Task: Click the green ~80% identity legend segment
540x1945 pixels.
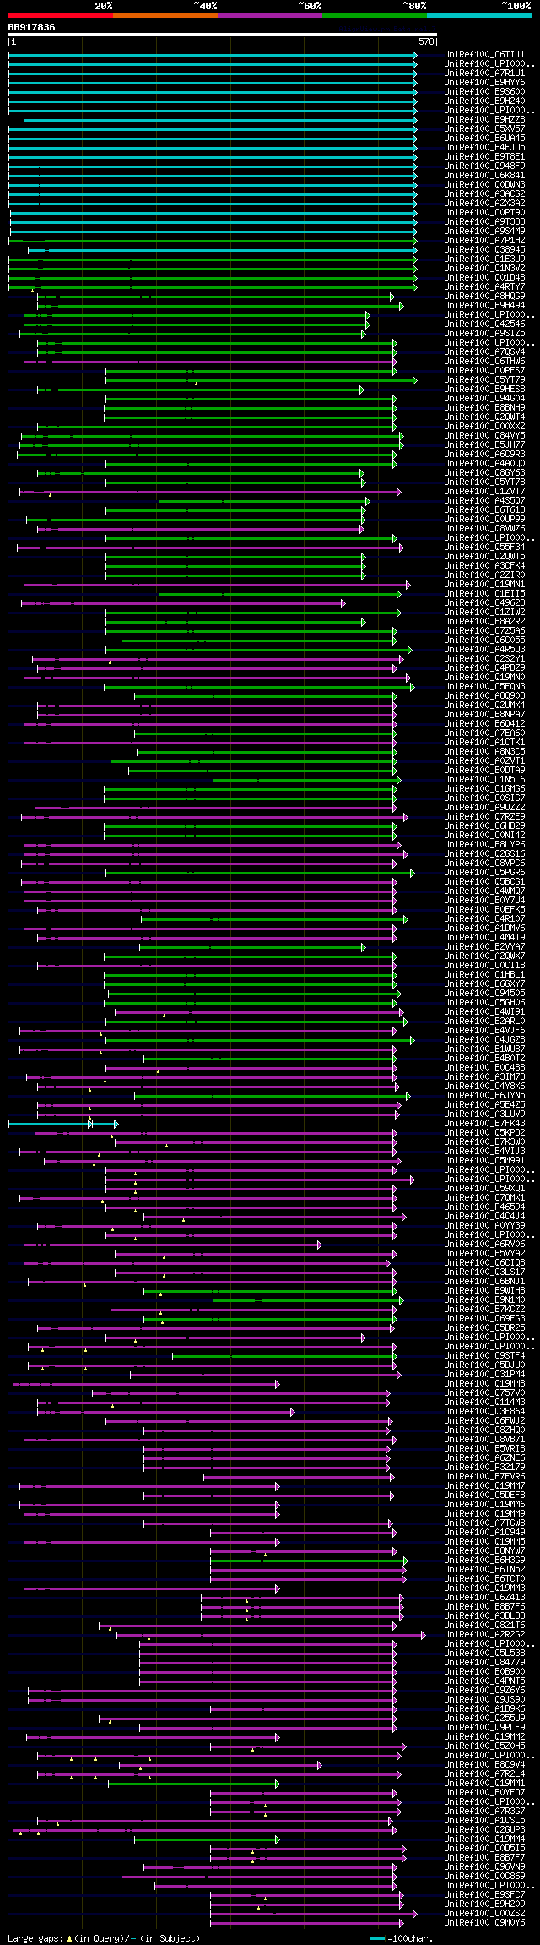Action: (x=375, y=14)
